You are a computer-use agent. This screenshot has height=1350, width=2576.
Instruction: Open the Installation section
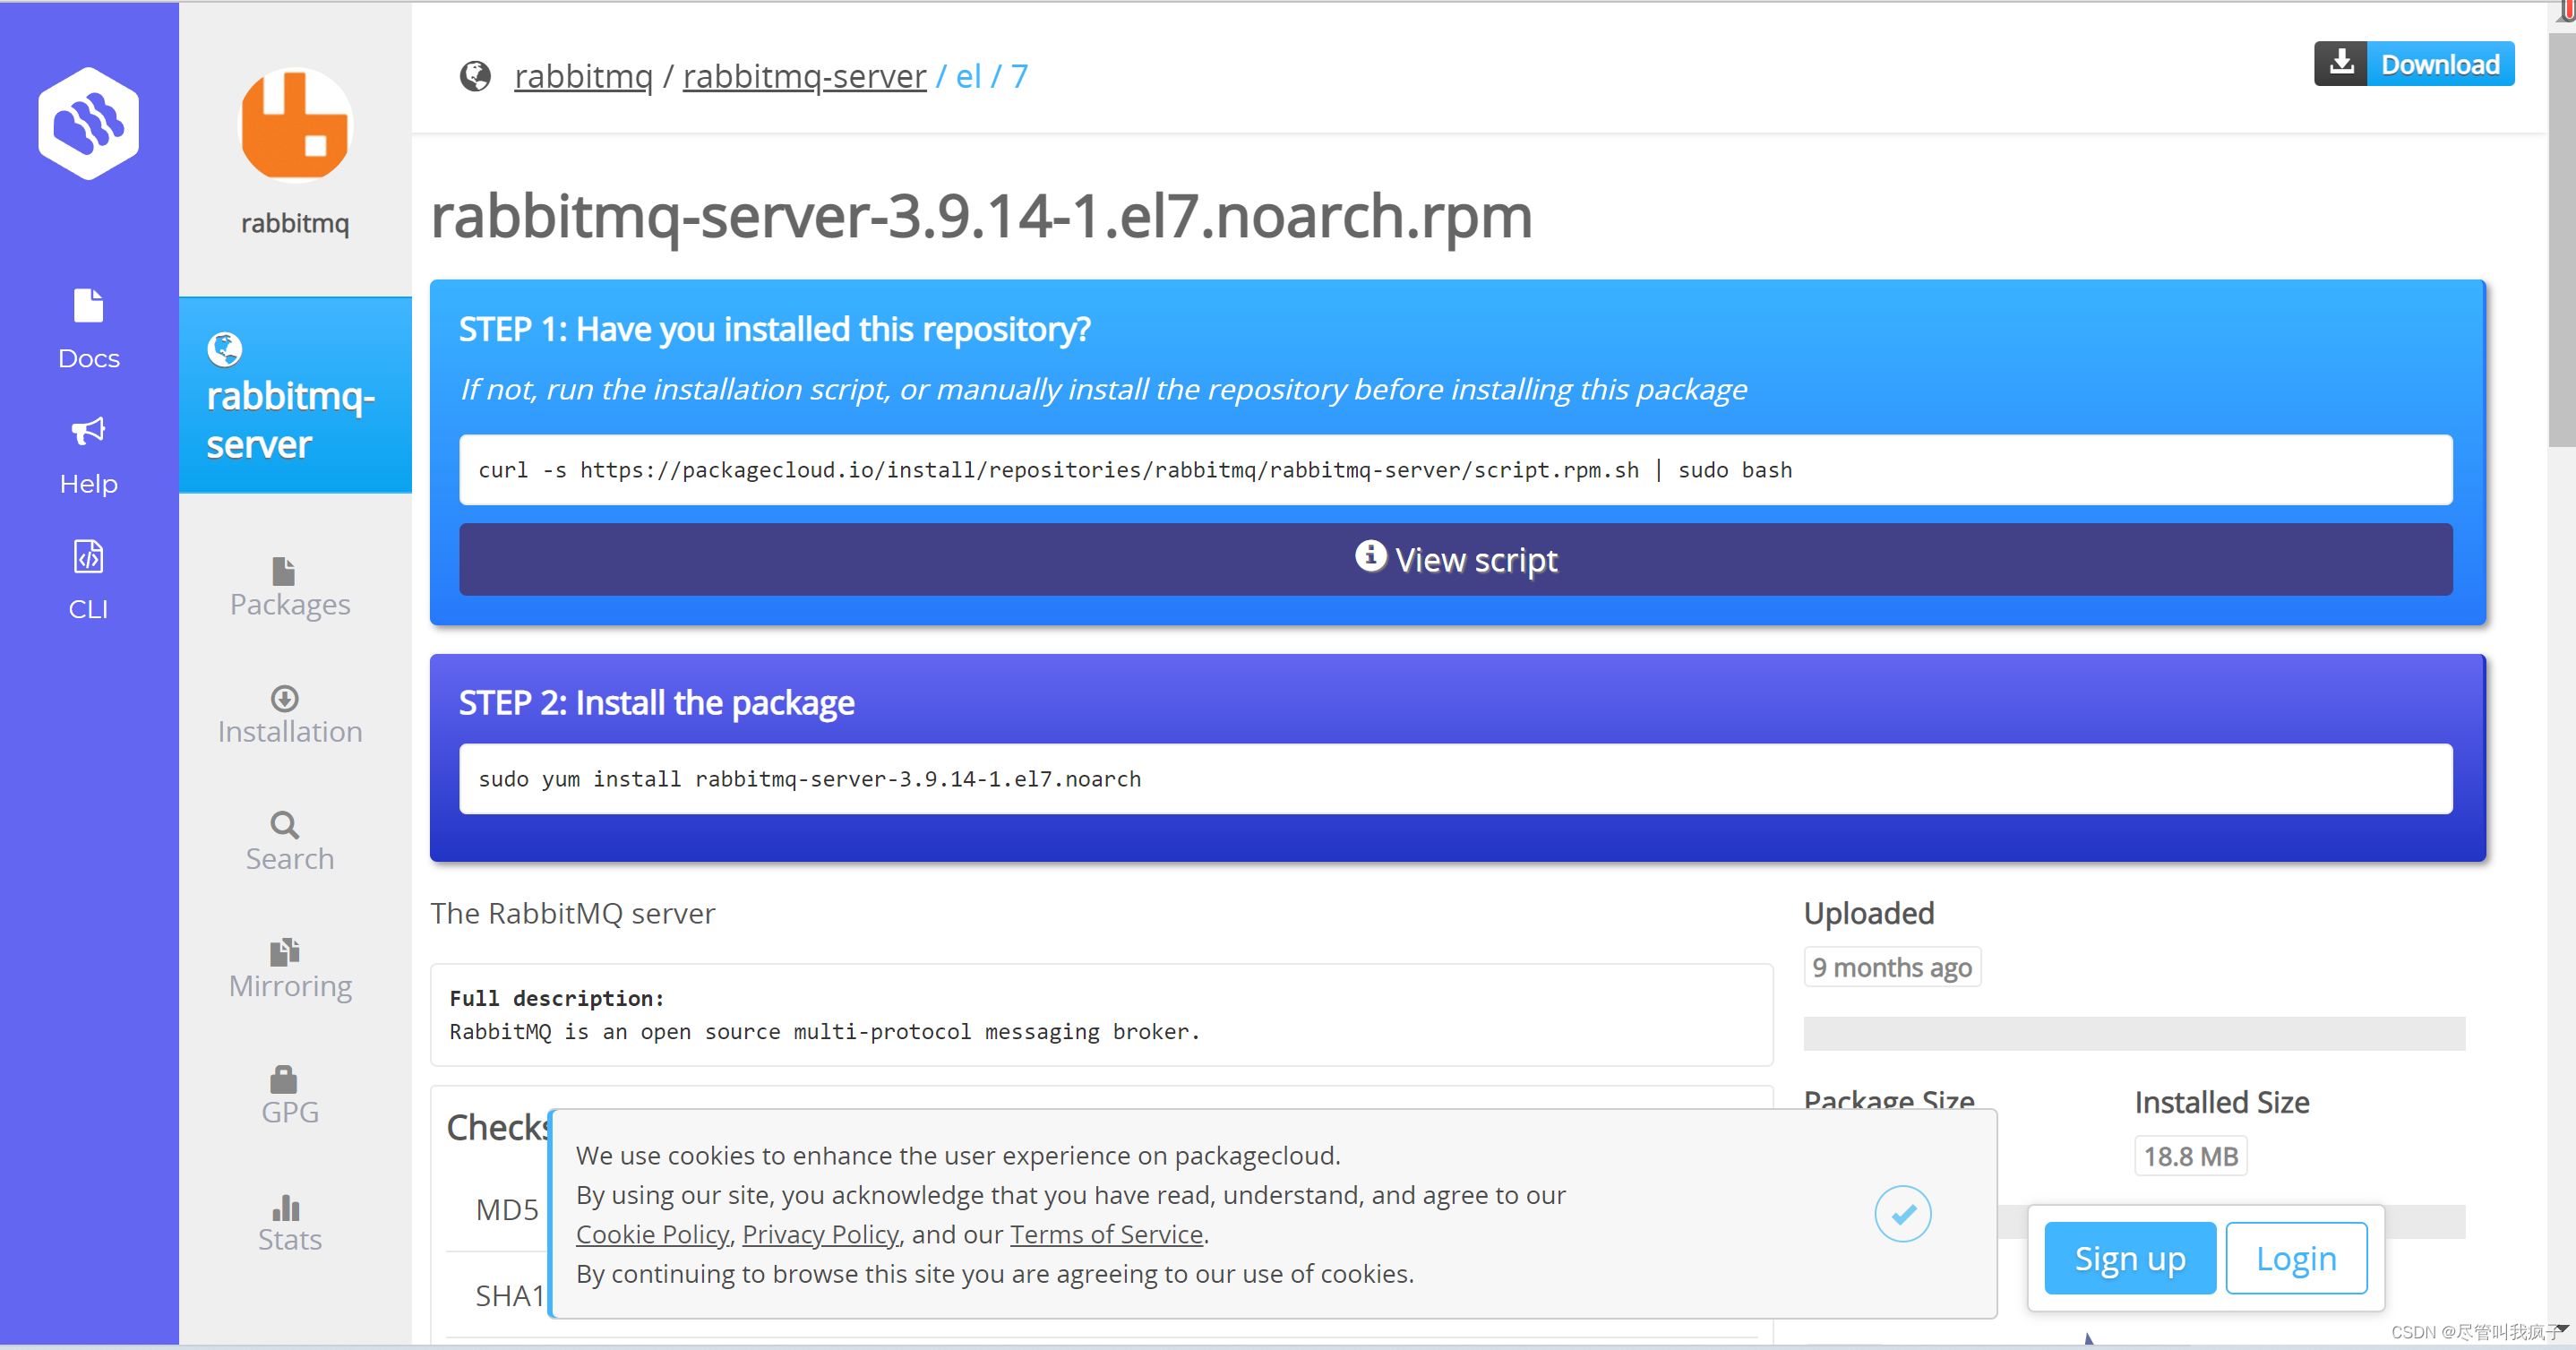click(290, 716)
